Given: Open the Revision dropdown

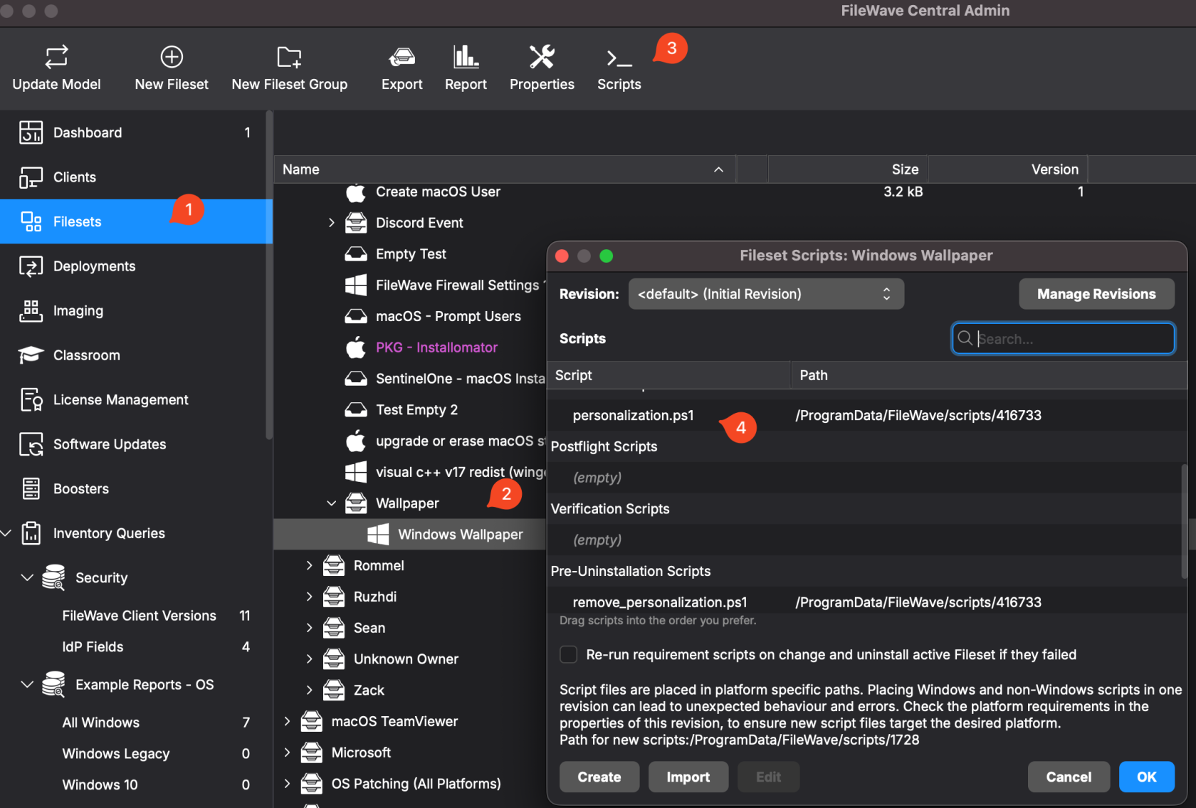Looking at the screenshot, I should [x=765, y=294].
